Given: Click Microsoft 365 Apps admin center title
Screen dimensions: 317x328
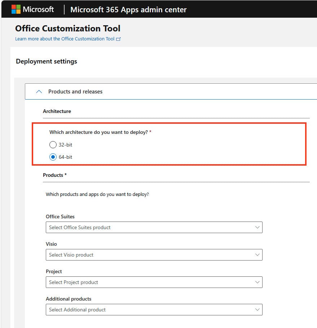Looking at the screenshot, I should coord(128,10).
